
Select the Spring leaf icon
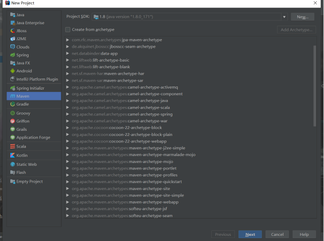(13, 55)
